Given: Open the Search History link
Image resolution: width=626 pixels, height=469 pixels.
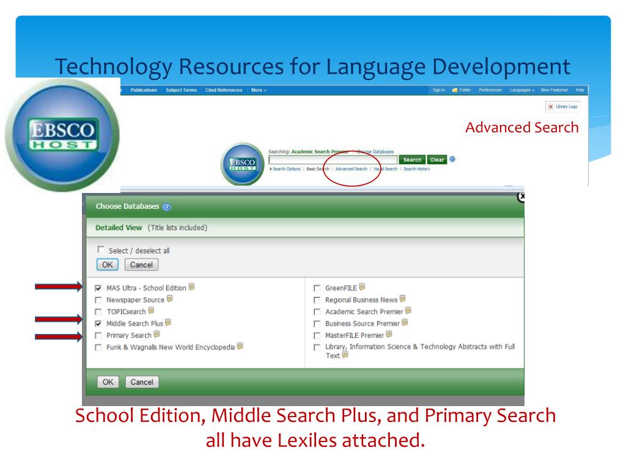Looking at the screenshot, I should [416, 169].
